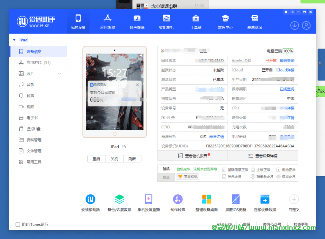The height and width of the screenshot is (239, 325).
Task: Click 指纹正常 status item
Action: [x=286, y=177]
